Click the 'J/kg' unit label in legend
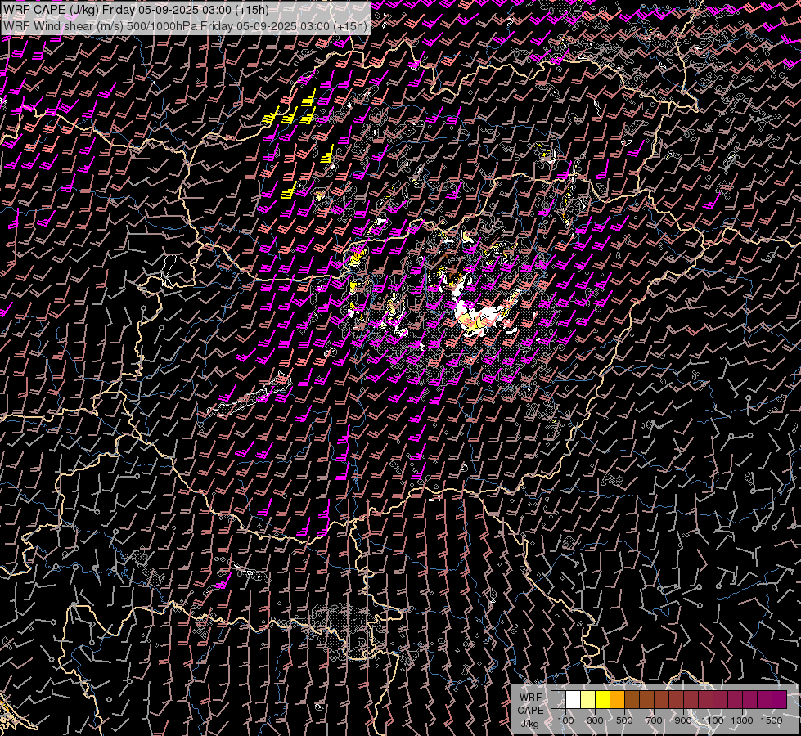 click(529, 724)
